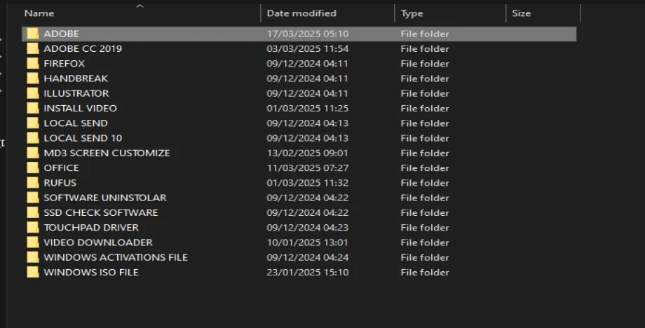Select the TOUCHPAD DRIVER folder name

click(x=91, y=228)
